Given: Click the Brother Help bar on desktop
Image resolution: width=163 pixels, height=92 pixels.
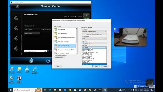Looking at the screenshot, I should pos(143,87).
